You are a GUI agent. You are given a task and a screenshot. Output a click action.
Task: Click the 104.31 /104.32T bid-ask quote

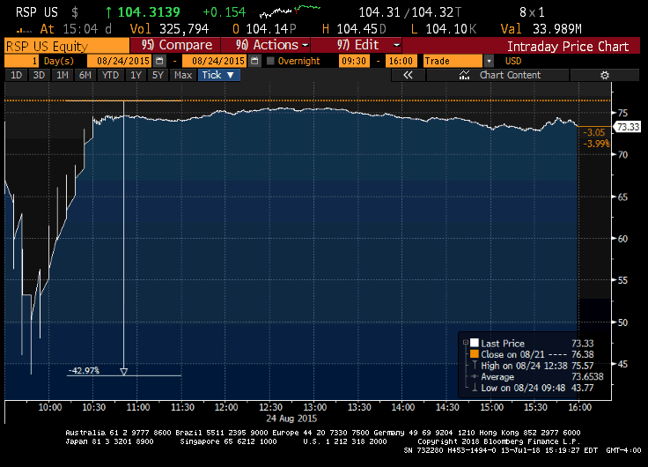tap(410, 12)
